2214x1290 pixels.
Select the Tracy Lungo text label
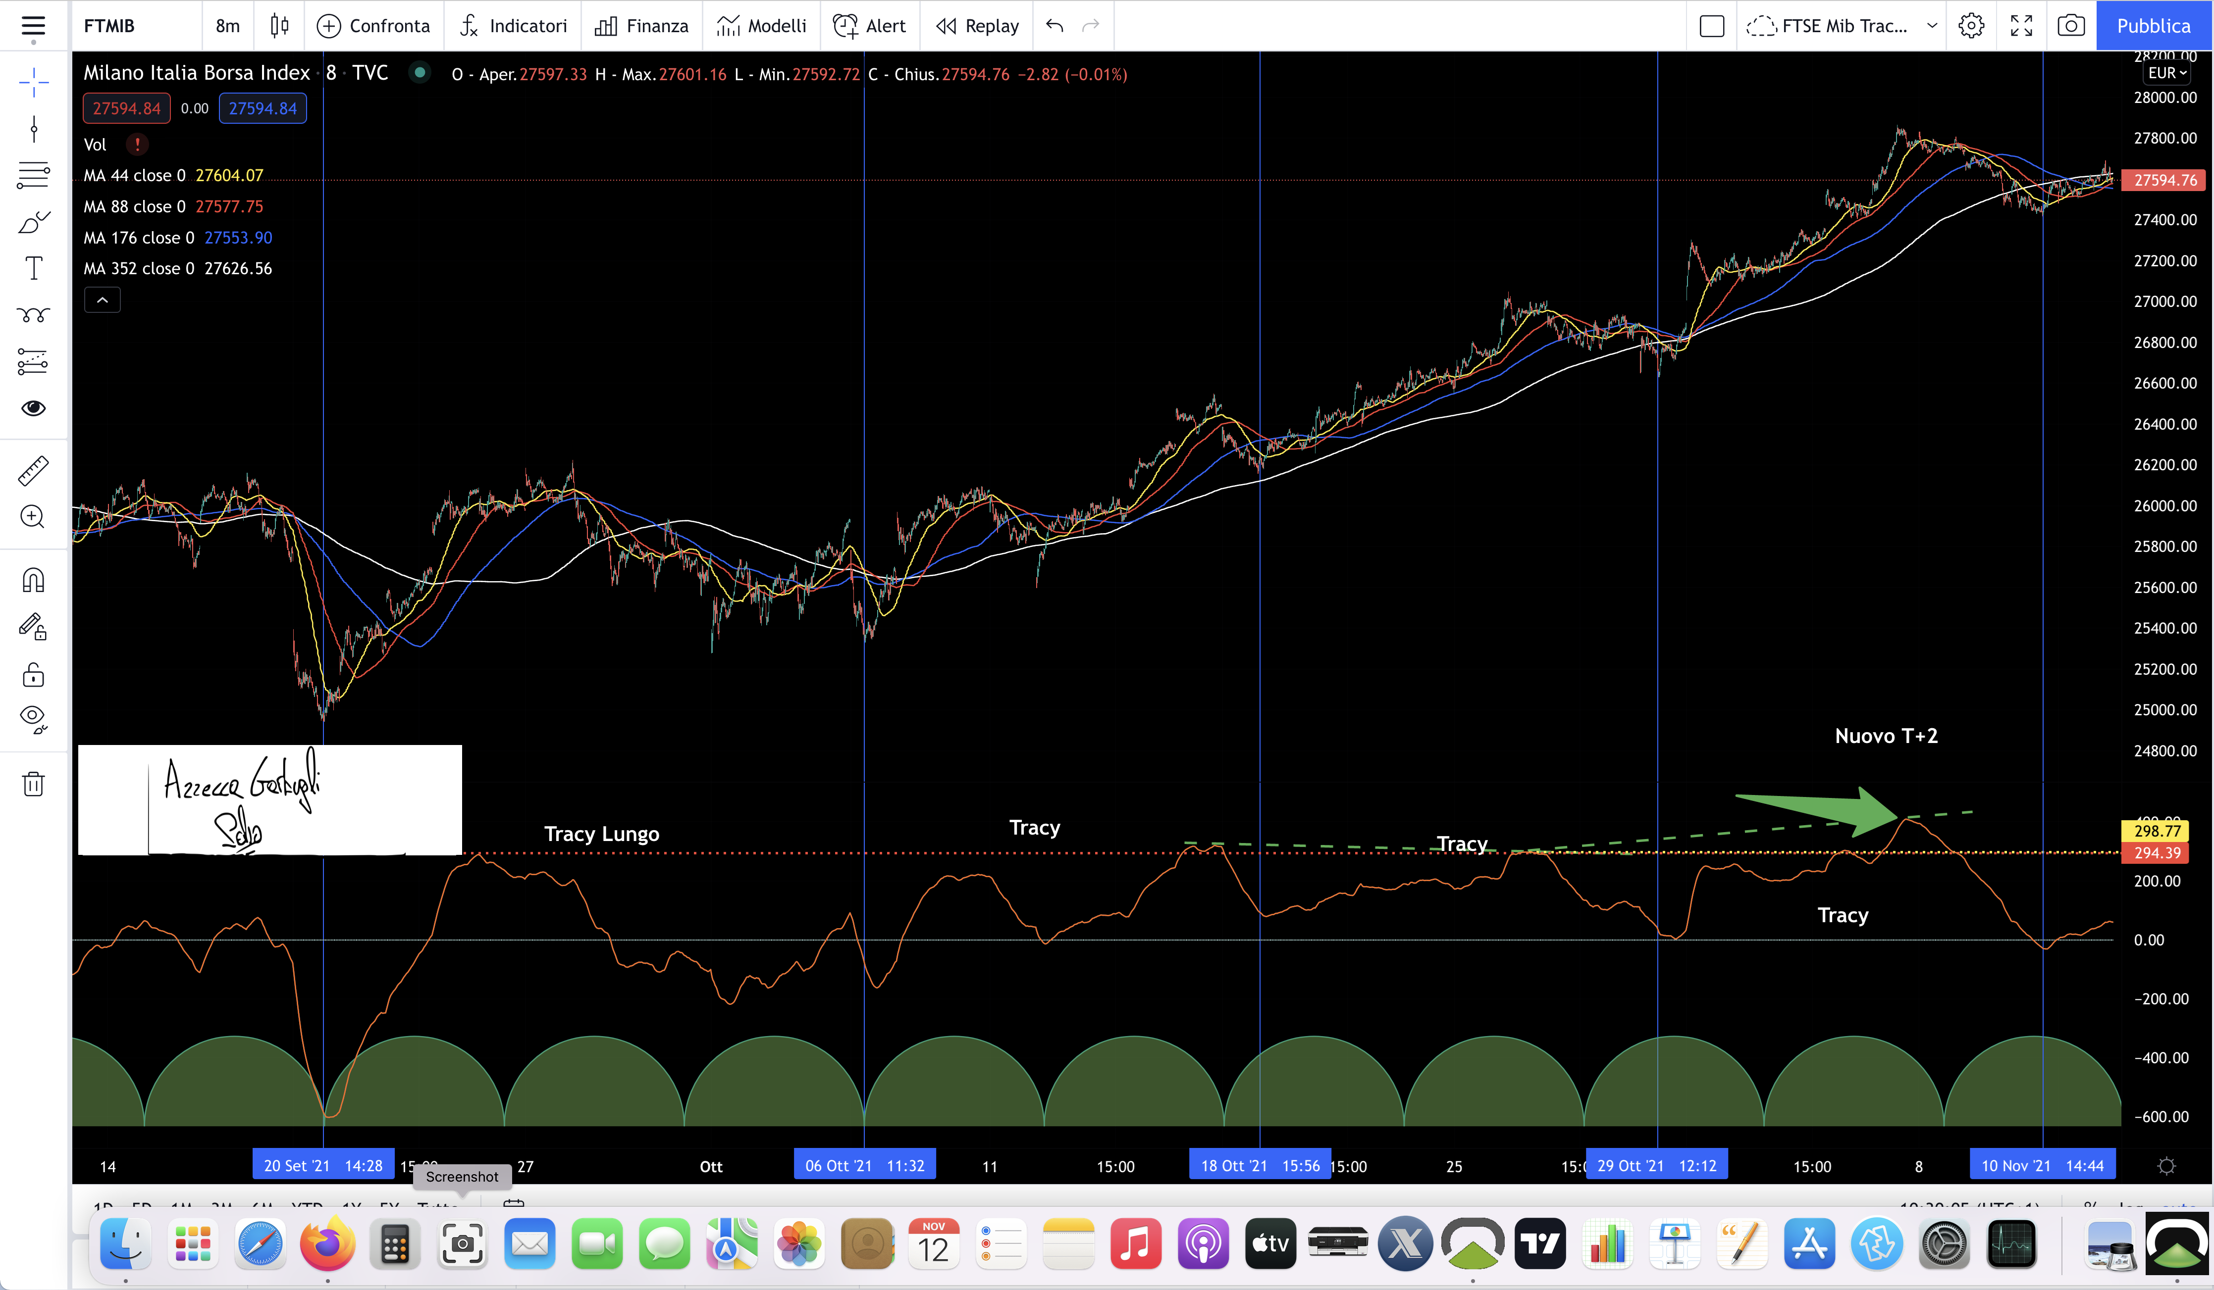tap(602, 834)
